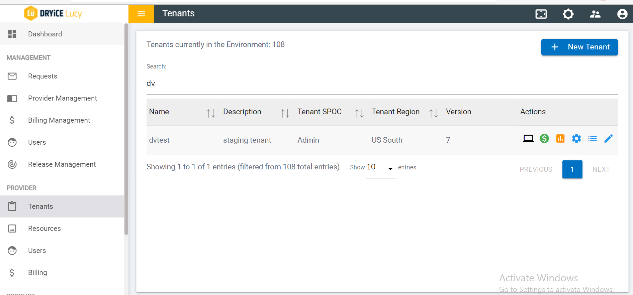Go to pagination page 1
Screen dimensions: 633x295
coord(572,169)
